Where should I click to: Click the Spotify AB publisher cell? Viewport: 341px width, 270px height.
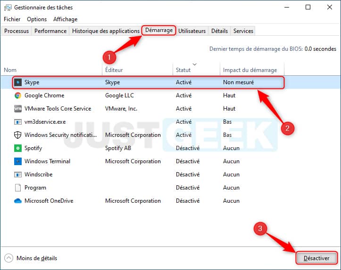click(118, 148)
